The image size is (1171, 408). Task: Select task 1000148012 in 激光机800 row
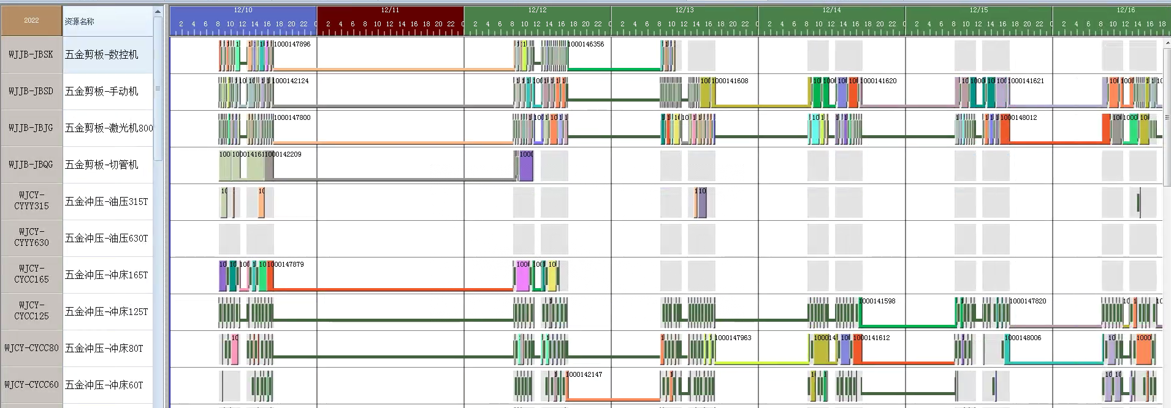tap(1019, 117)
